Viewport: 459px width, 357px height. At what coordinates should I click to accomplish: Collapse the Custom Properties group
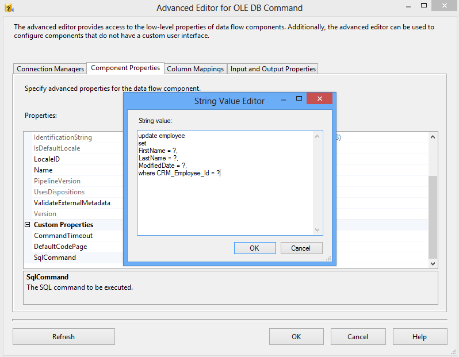coord(28,225)
